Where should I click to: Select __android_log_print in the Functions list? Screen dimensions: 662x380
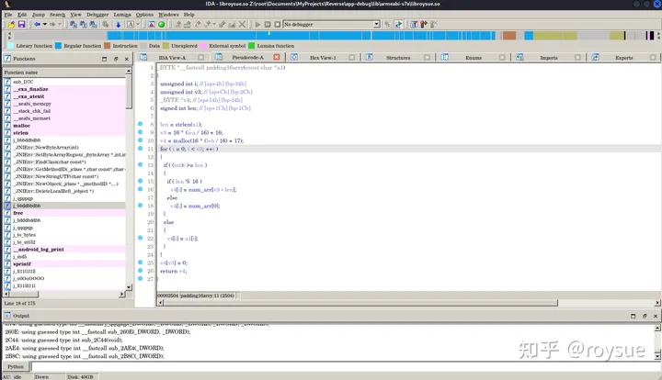click(x=39, y=249)
